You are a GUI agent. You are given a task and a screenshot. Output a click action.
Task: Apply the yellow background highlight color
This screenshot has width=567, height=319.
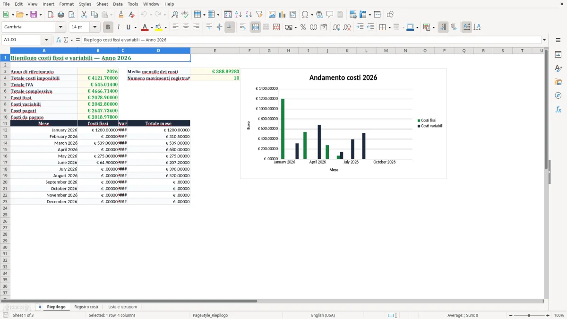159,27
